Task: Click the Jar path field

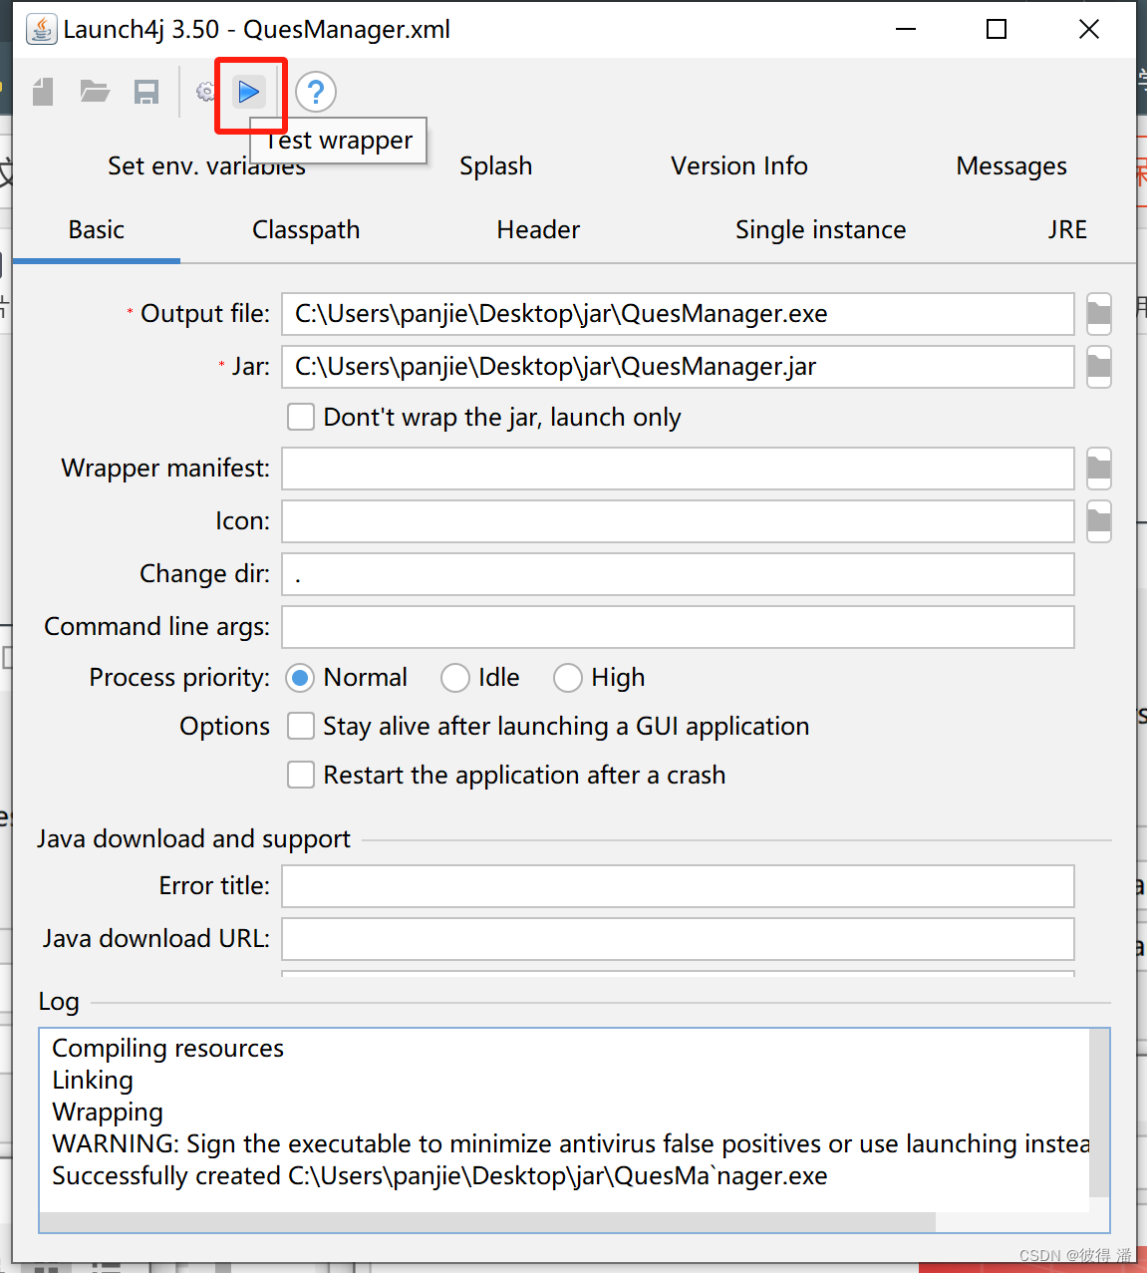Action: click(x=678, y=367)
